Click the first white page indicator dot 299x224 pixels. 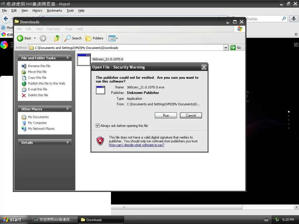pyautogui.click(x=289, y=112)
